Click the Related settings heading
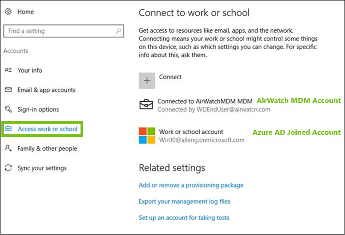 coord(172,168)
